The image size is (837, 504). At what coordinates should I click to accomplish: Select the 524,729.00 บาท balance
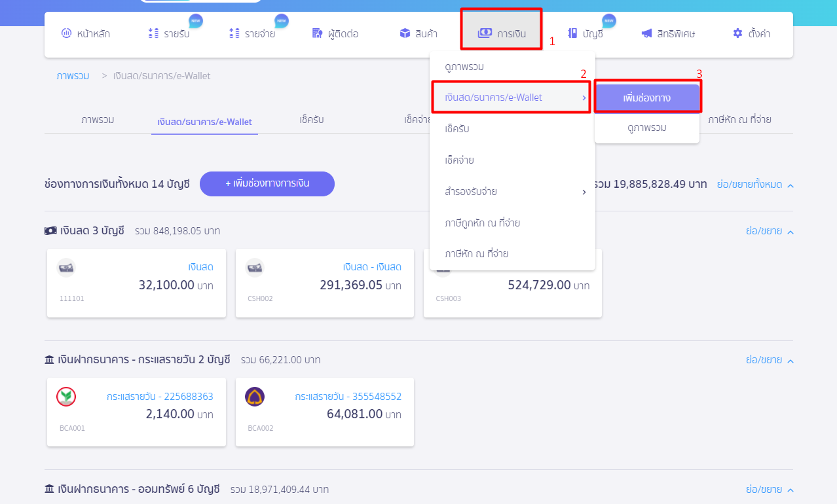[549, 285]
